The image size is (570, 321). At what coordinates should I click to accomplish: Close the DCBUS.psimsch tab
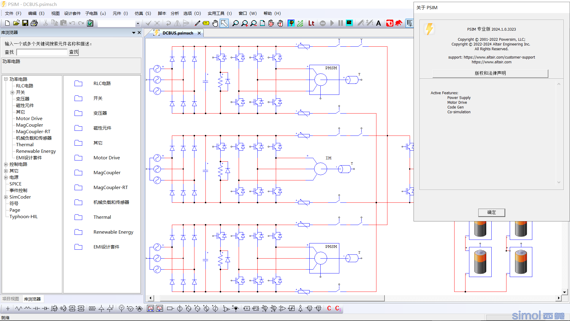click(199, 33)
